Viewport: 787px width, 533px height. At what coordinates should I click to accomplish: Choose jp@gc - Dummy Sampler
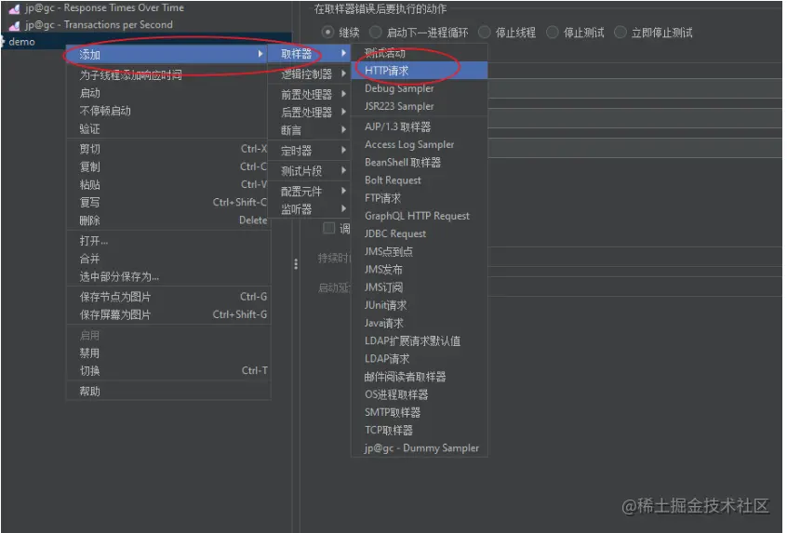420,448
